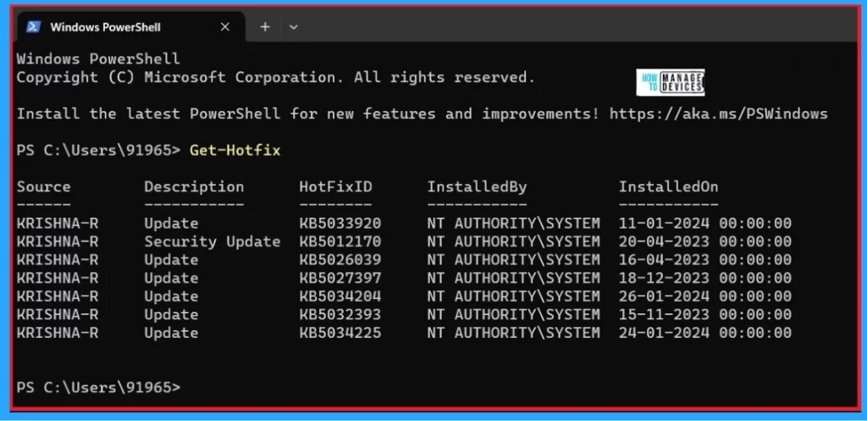This screenshot has width=867, height=421.
Task: Click hotfix ID KB5032393
Action: point(340,315)
